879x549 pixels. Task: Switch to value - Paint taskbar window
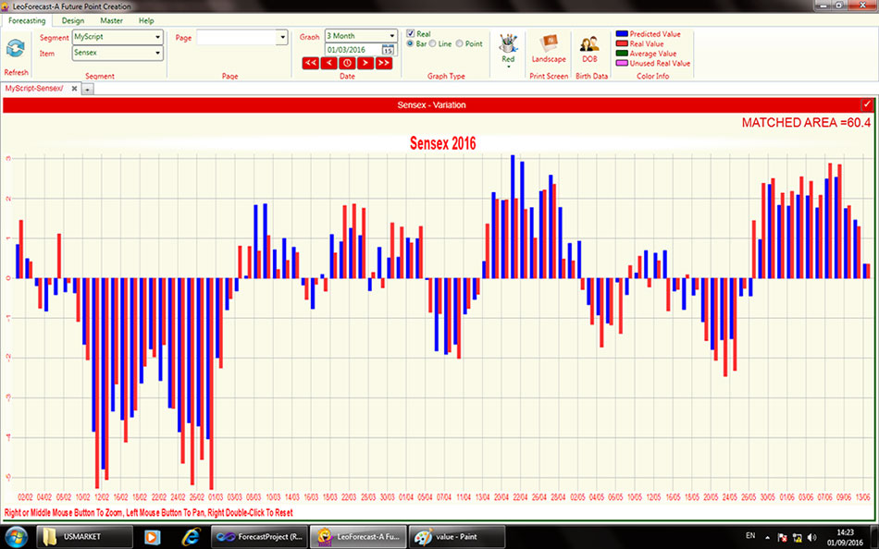[x=457, y=537]
